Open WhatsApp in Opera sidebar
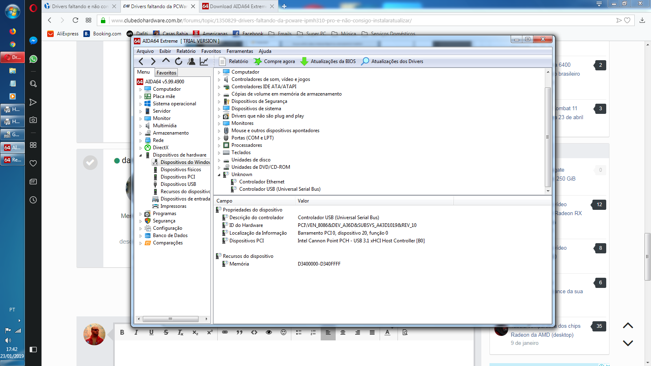Image resolution: width=651 pixels, height=366 pixels. coord(33,59)
